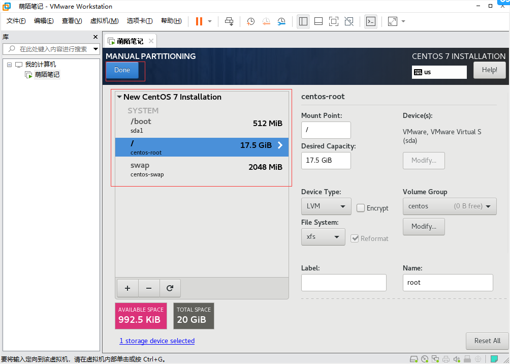This screenshot has width=510, height=364.
Task: Open the us keyboard layout selector
Action: pos(439,72)
